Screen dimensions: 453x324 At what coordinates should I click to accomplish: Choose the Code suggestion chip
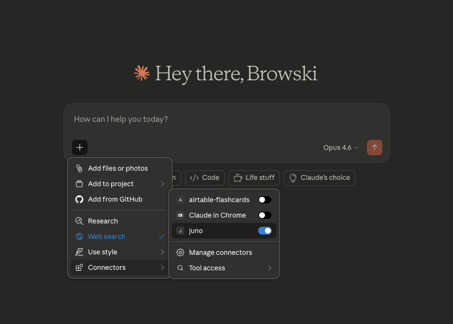(205, 177)
